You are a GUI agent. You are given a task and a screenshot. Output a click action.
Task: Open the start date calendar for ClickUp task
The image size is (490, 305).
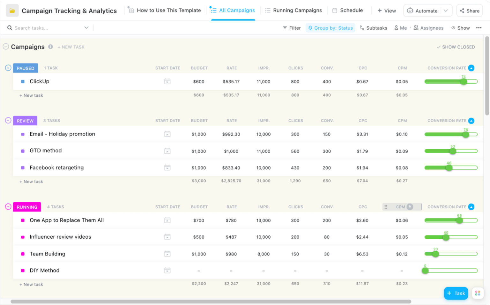pos(167,81)
